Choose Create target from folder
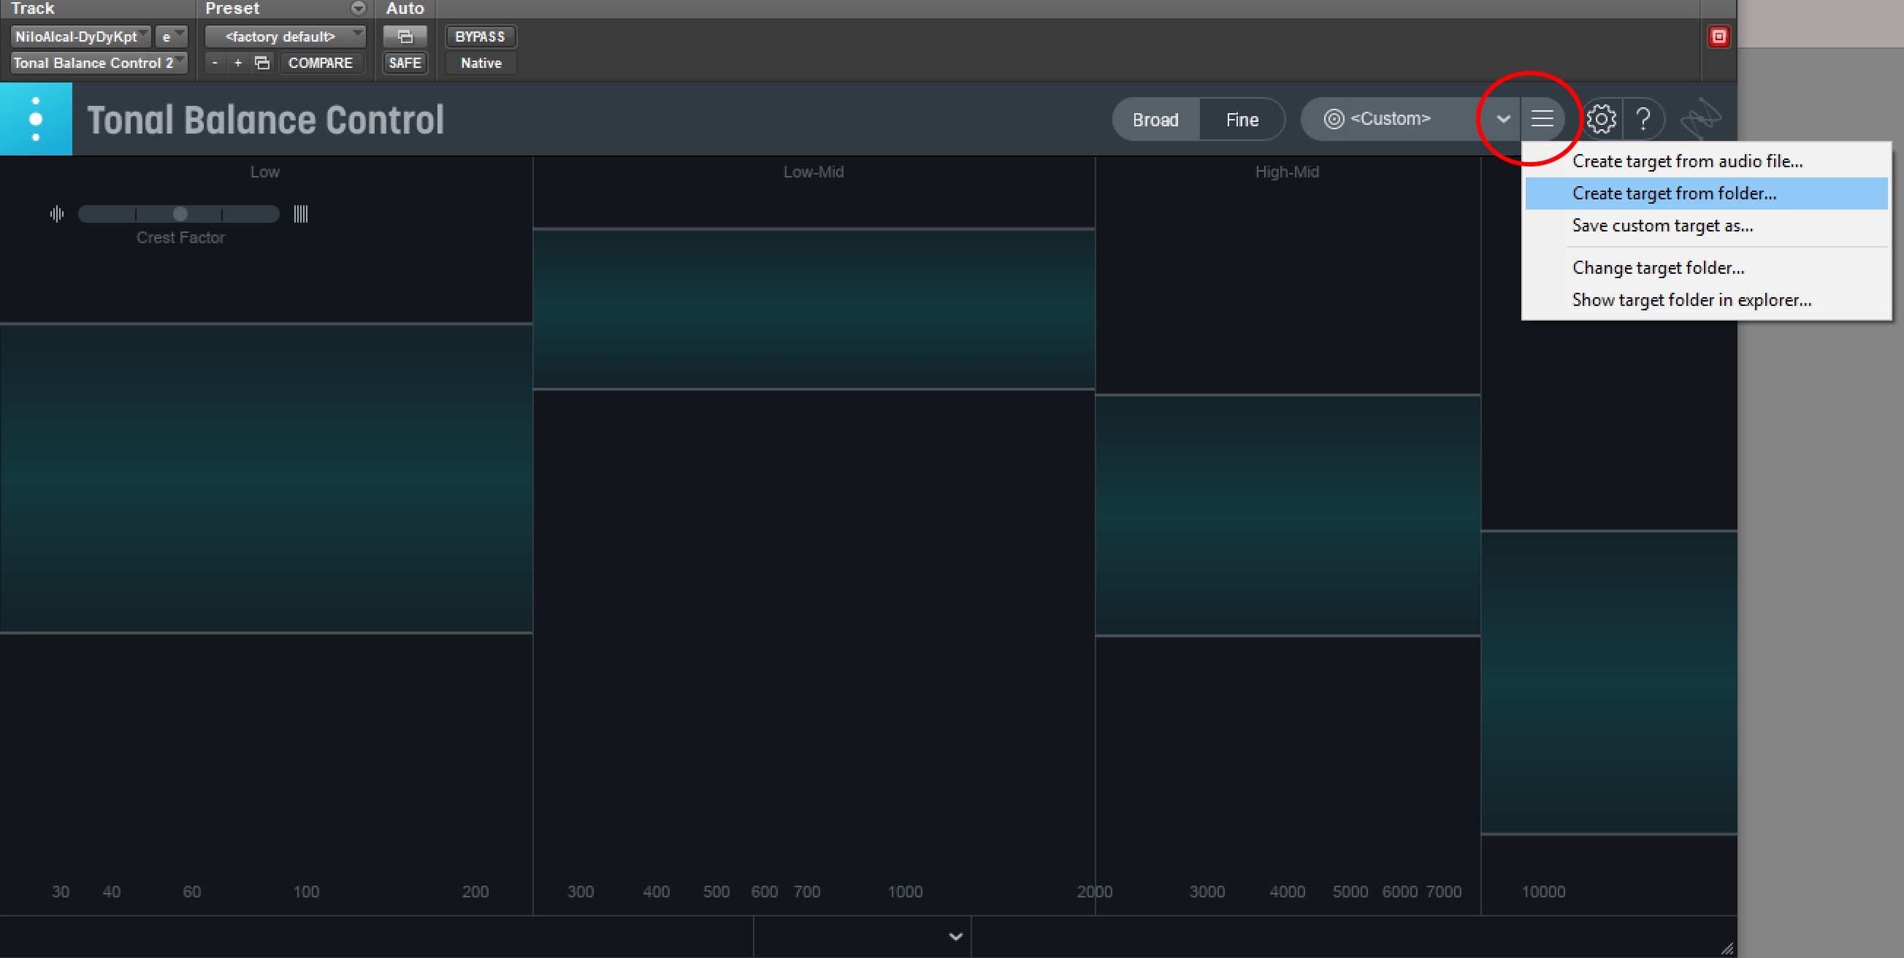This screenshot has height=958, width=1904. (x=1706, y=193)
